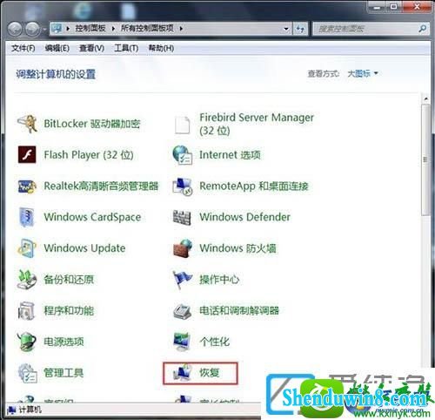
Task: Open the Windows CardSpace icon
Action: 27,217
